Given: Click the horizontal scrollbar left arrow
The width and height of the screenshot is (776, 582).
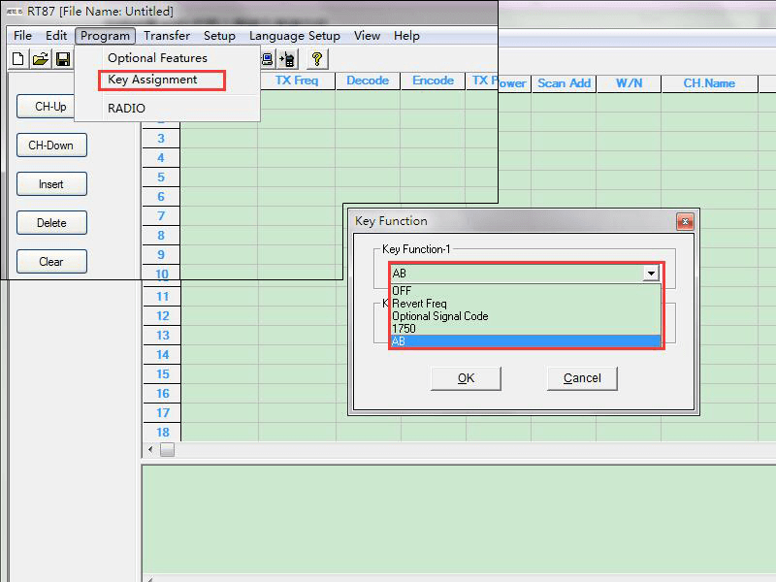Looking at the screenshot, I should [x=149, y=450].
